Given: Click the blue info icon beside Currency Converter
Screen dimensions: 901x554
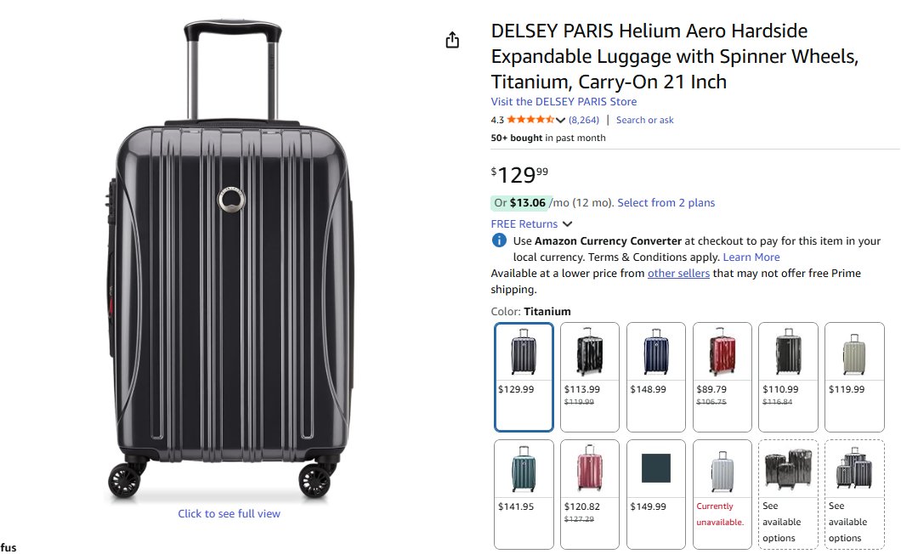Looking at the screenshot, I should point(500,240).
